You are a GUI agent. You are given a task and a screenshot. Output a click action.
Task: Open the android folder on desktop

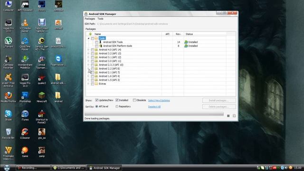58,97
